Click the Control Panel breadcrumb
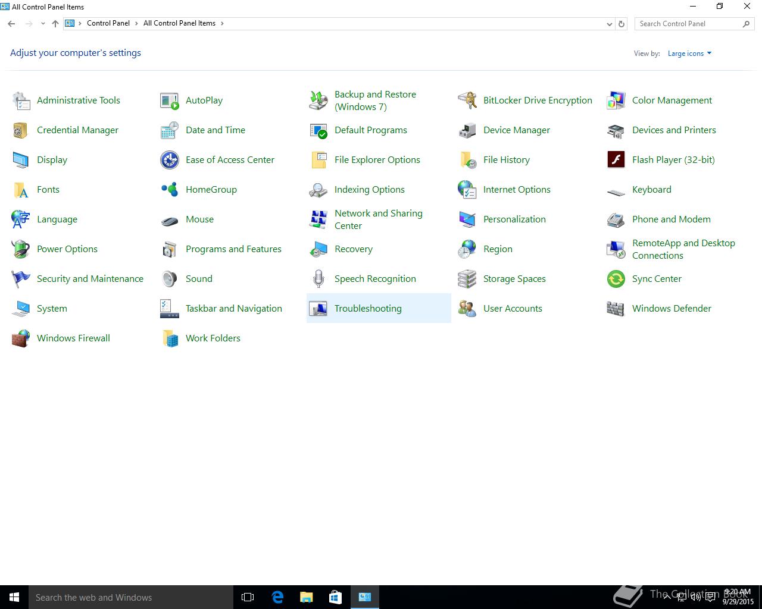The image size is (762, 609). pyautogui.click(x=108, y=23)
